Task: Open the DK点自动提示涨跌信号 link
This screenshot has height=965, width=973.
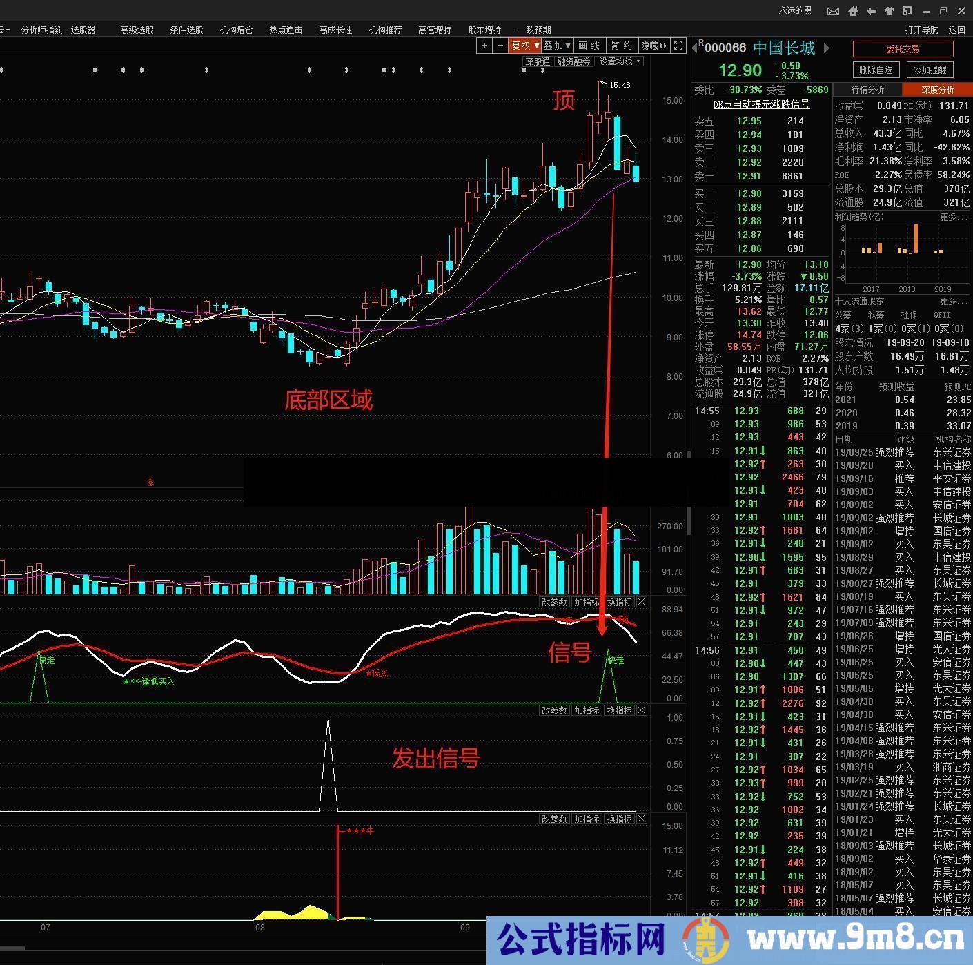Action: [761, 104]
